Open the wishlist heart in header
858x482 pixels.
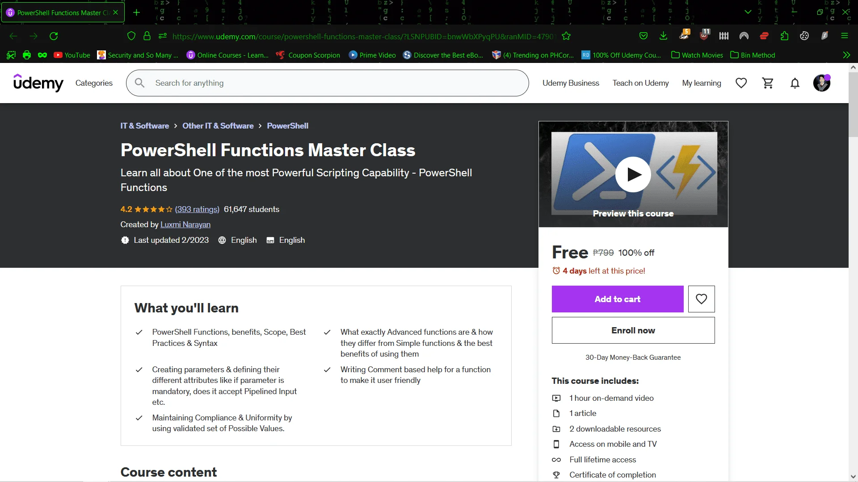[x=741, y=83]
